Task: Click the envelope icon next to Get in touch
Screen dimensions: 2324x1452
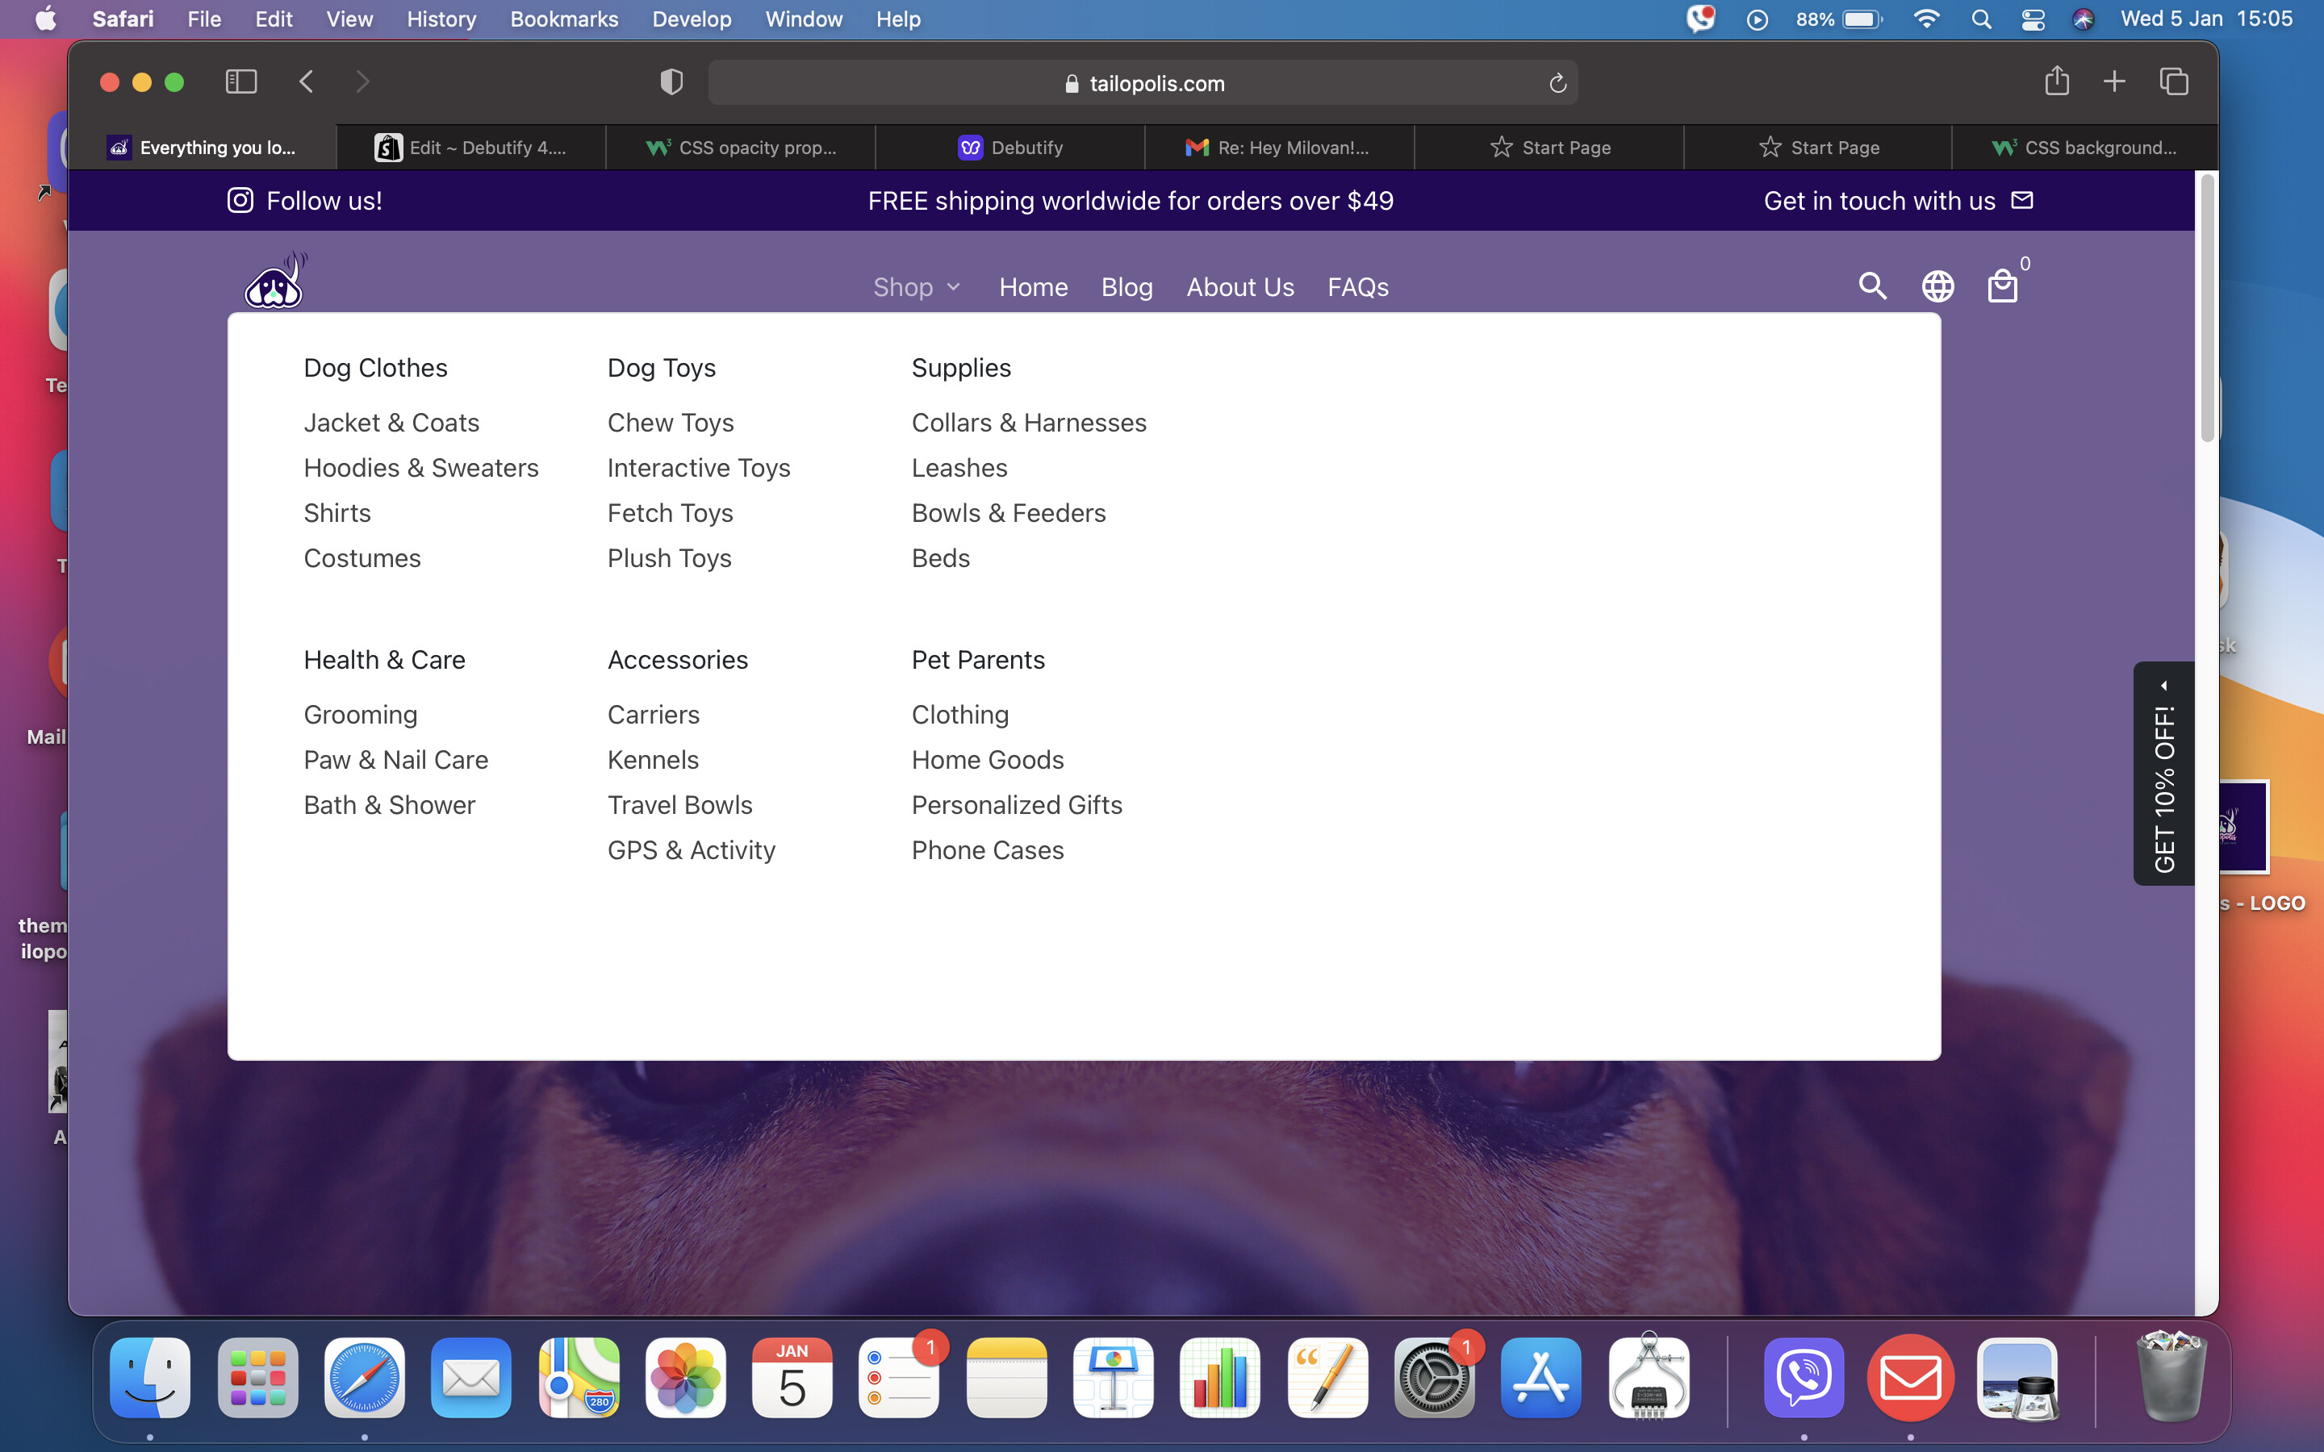Action: click(x=2021, y=200)
